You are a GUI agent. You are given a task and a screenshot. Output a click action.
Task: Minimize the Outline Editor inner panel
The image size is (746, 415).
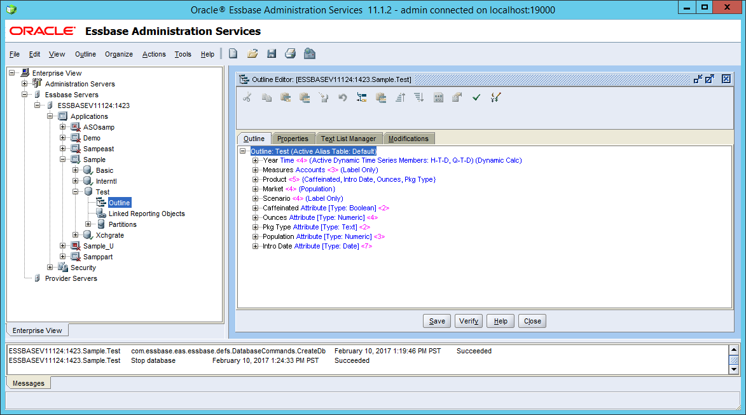click(698, 79)
